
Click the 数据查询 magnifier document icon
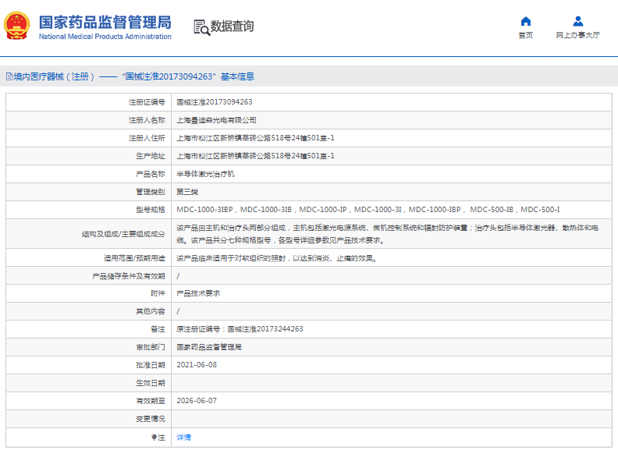pyautogui.click(x=201, y=27)
